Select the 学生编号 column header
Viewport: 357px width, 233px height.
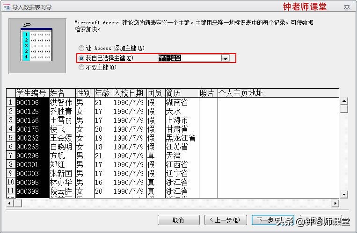tap(32, 93)
